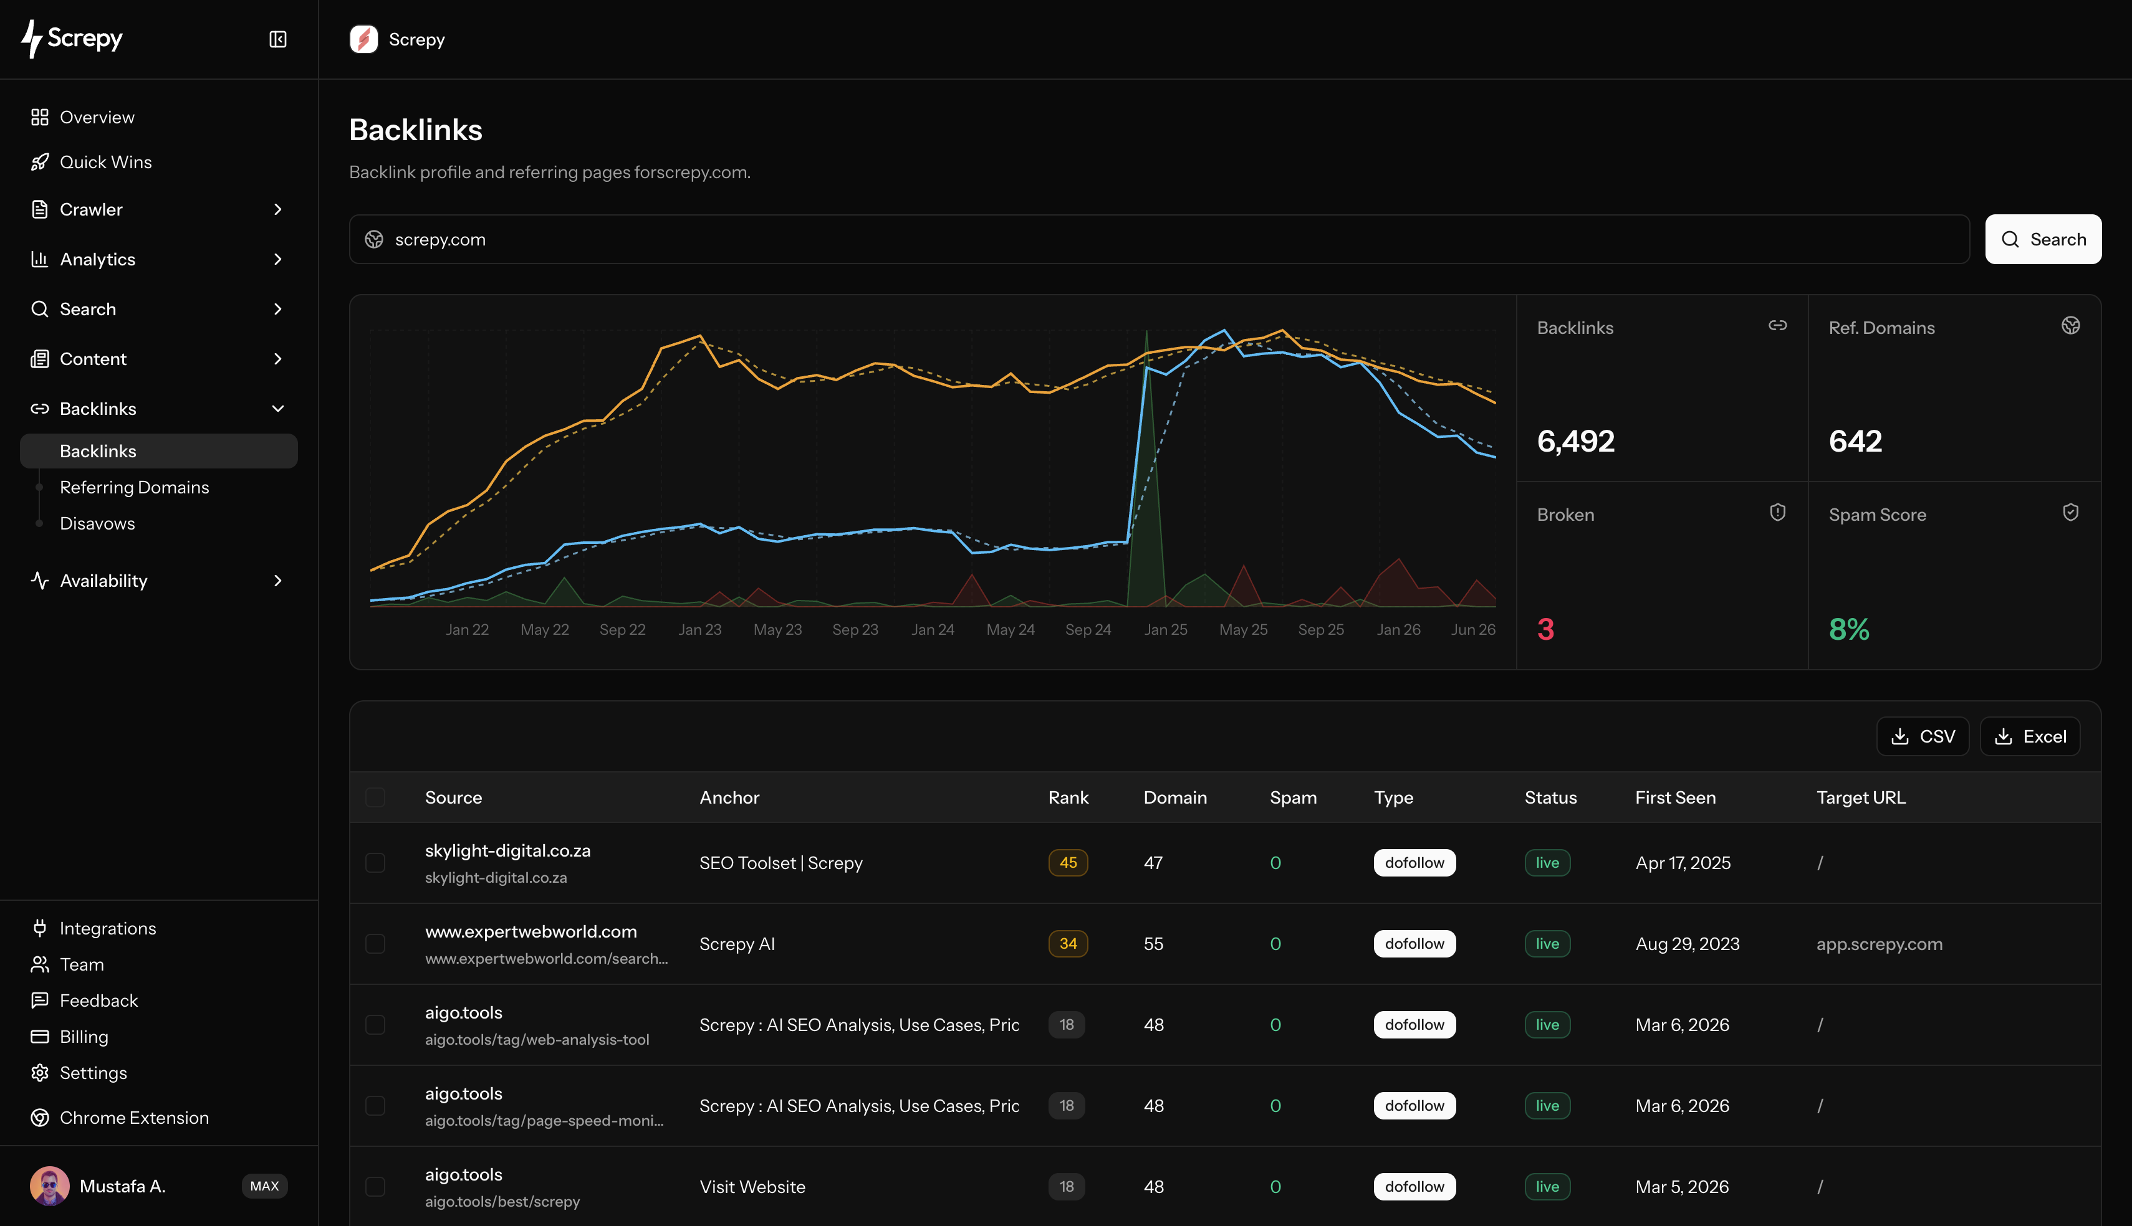The image size is (2132, 1226).
Task: Expand the Availability menu chevron
Action: pyautogui.click(x=278, y=580)
